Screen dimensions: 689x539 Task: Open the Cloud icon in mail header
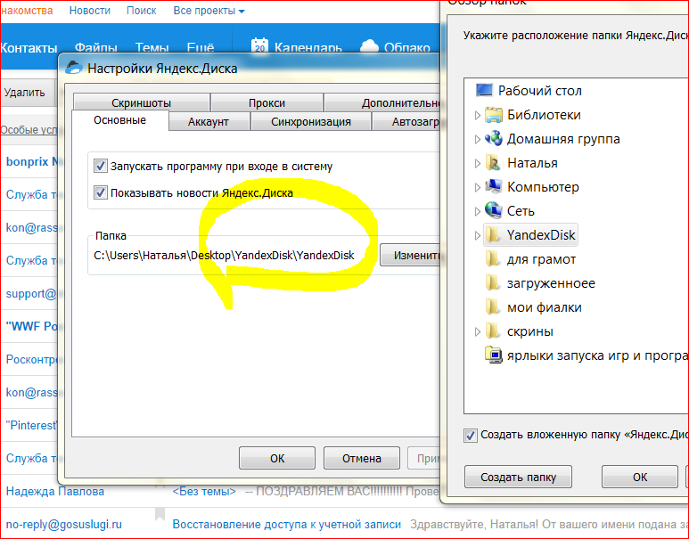coord(369,46)
